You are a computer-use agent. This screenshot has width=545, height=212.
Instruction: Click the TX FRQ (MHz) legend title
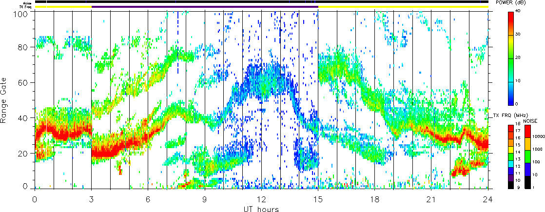coord(510,116)
